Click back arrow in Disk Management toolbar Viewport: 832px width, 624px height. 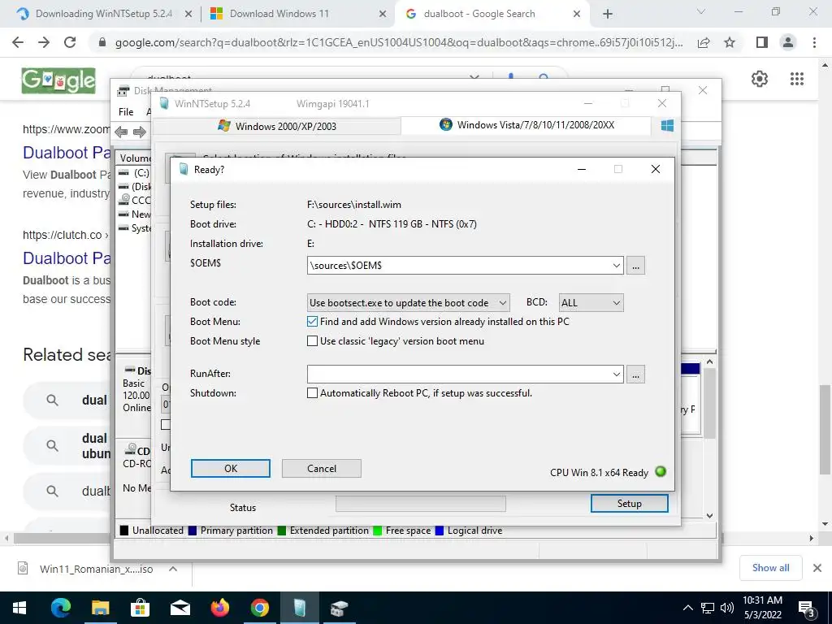(x=121, y=132)
